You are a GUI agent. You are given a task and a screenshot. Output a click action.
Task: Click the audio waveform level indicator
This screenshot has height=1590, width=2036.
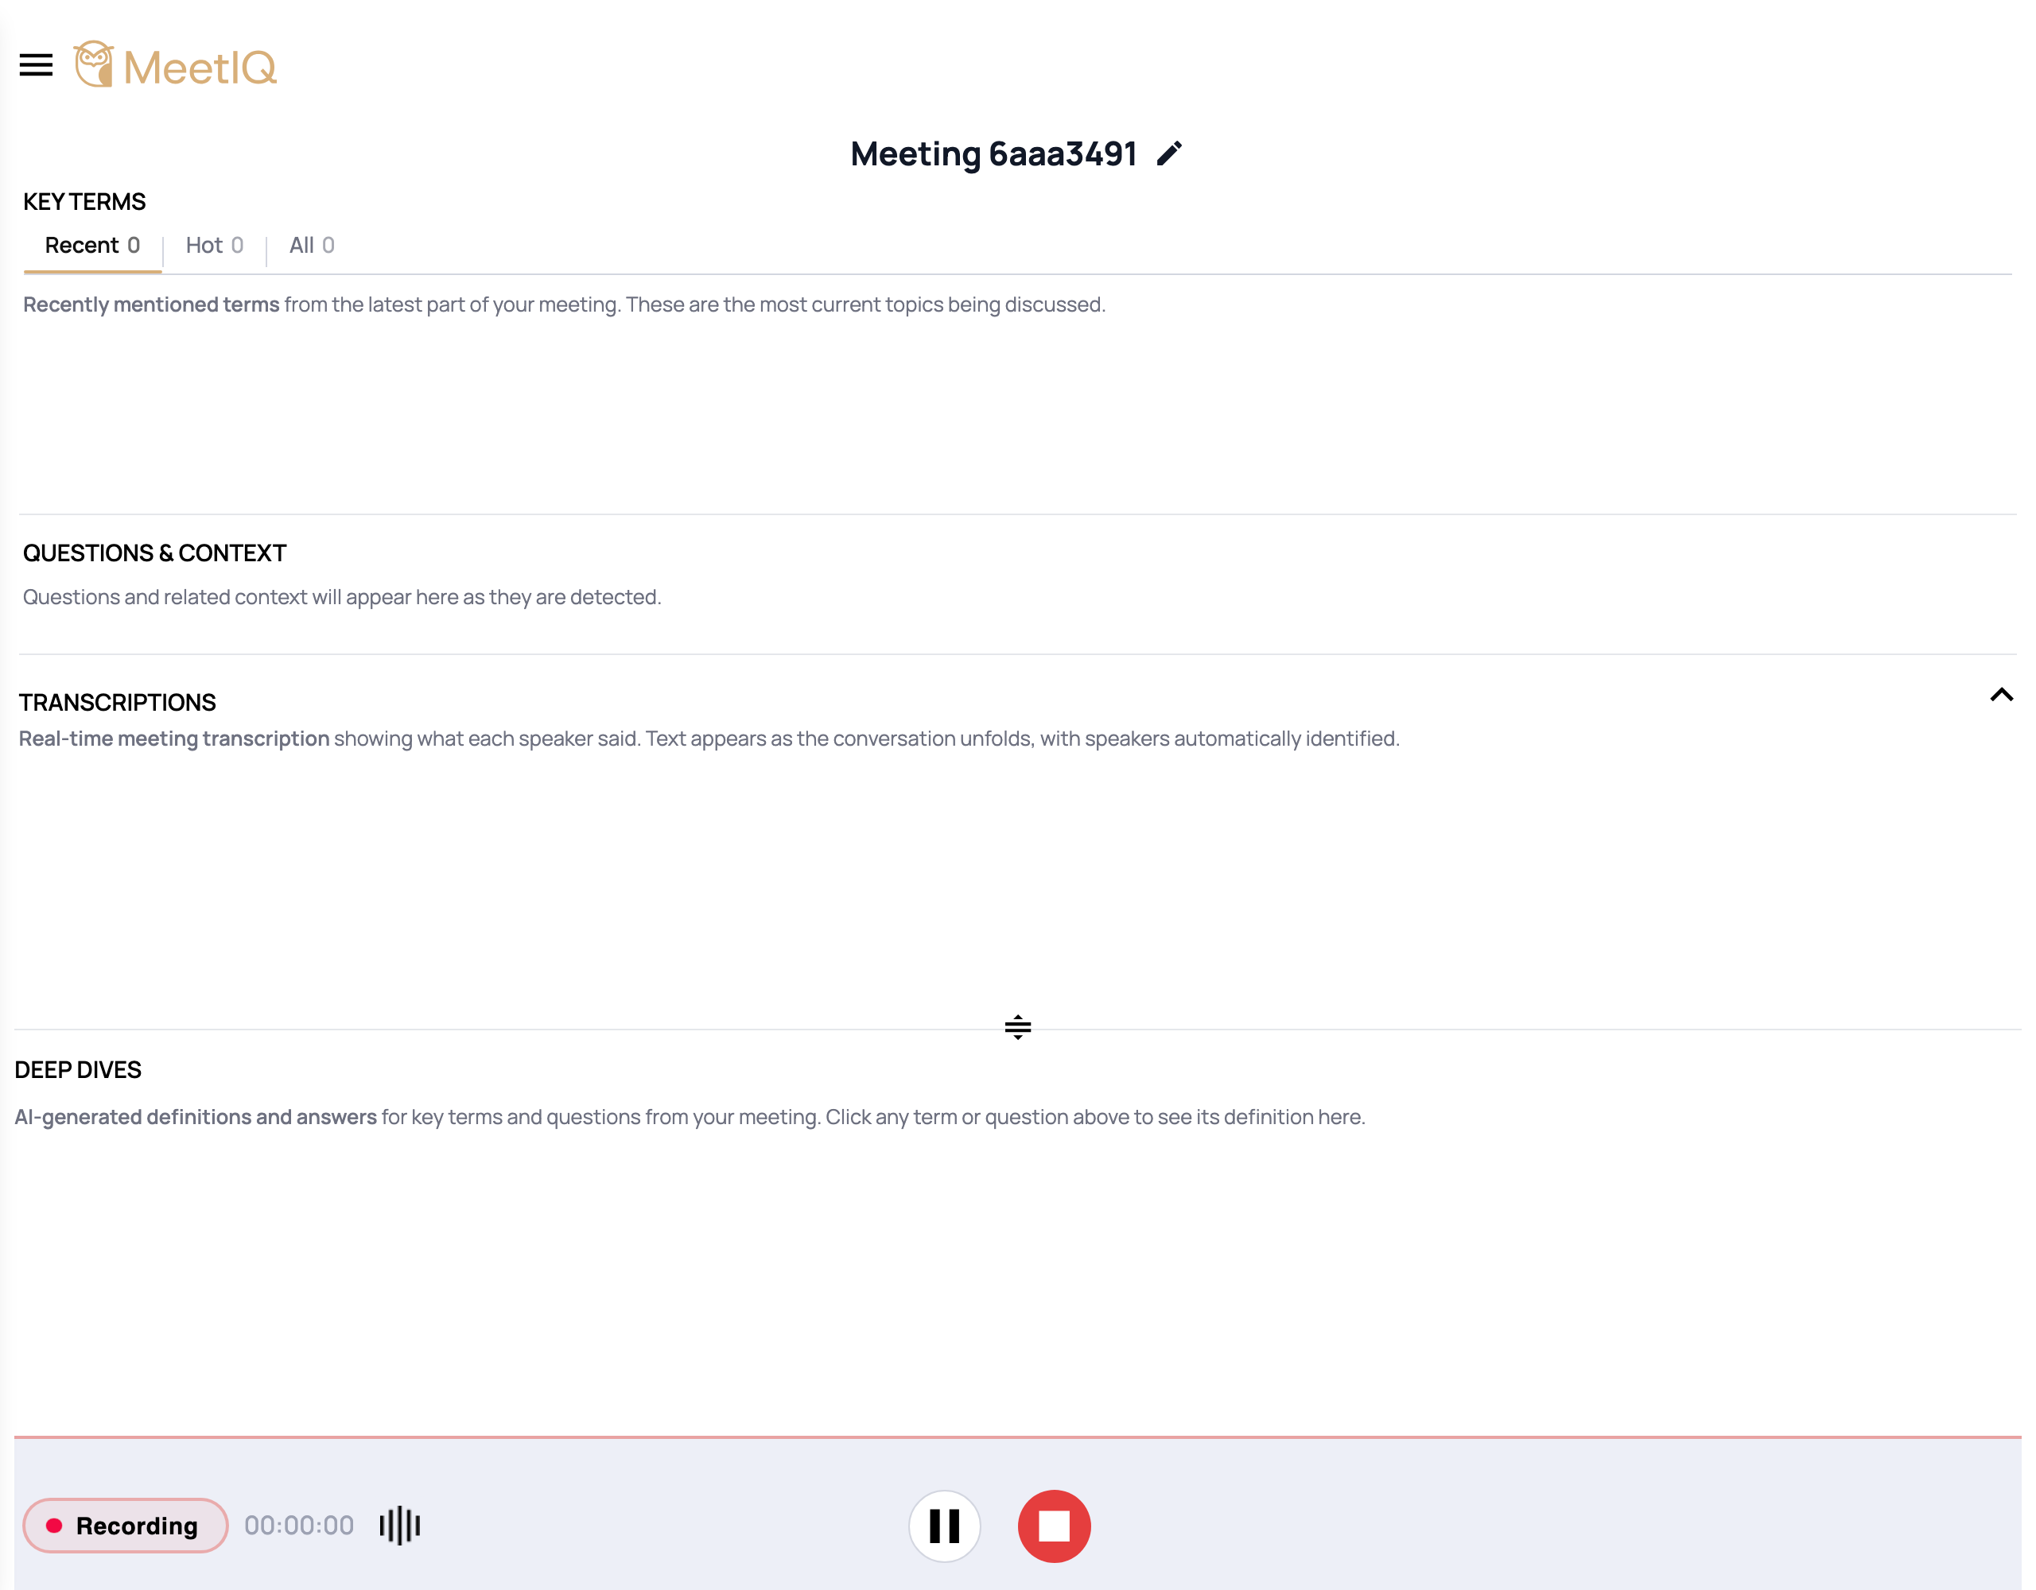[400, 1526]
